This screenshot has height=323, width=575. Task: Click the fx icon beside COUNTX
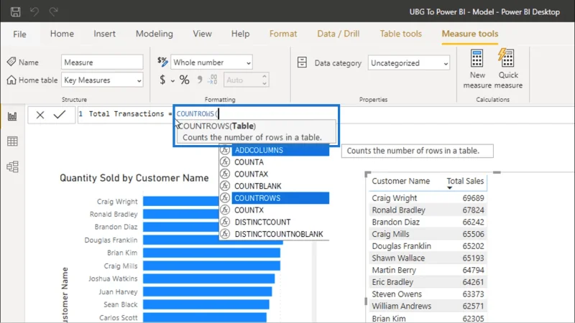pos(225,210)
